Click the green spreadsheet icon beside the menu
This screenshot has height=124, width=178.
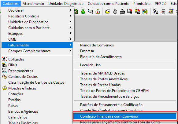[76, 11]
